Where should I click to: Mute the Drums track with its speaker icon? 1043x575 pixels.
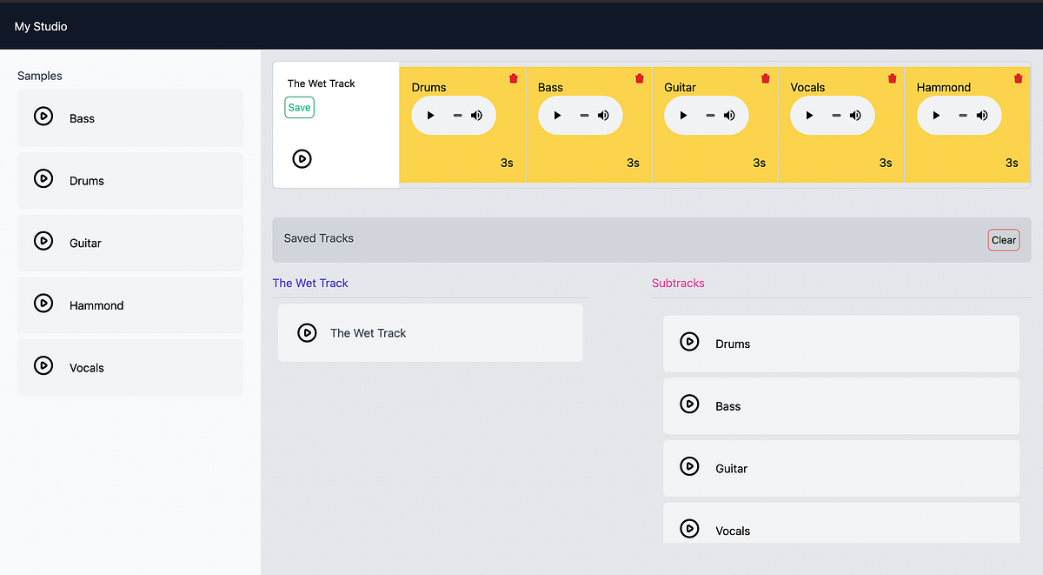pos(476,115)
